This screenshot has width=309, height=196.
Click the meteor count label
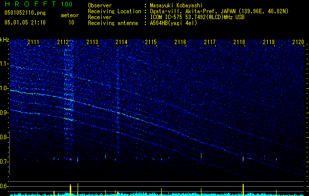tap(70, 15)
